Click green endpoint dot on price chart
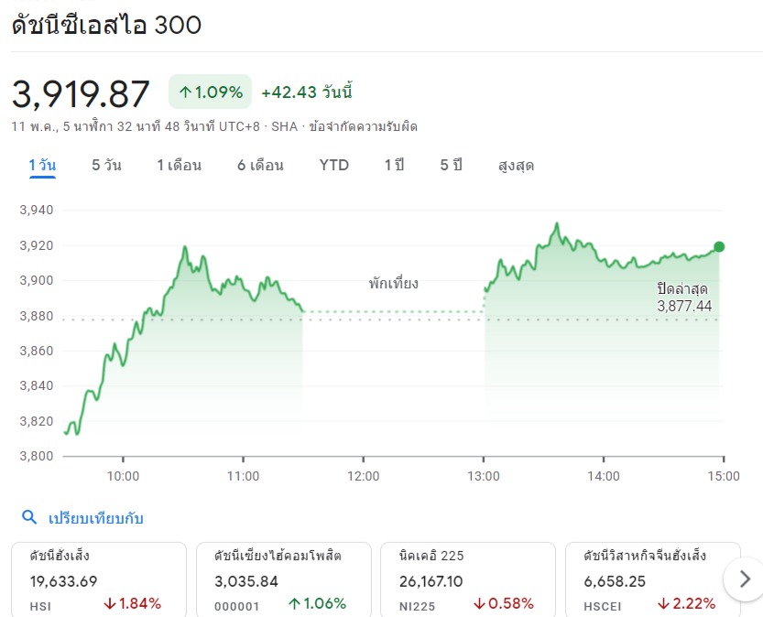763x617 pixels. click(719, 246)
